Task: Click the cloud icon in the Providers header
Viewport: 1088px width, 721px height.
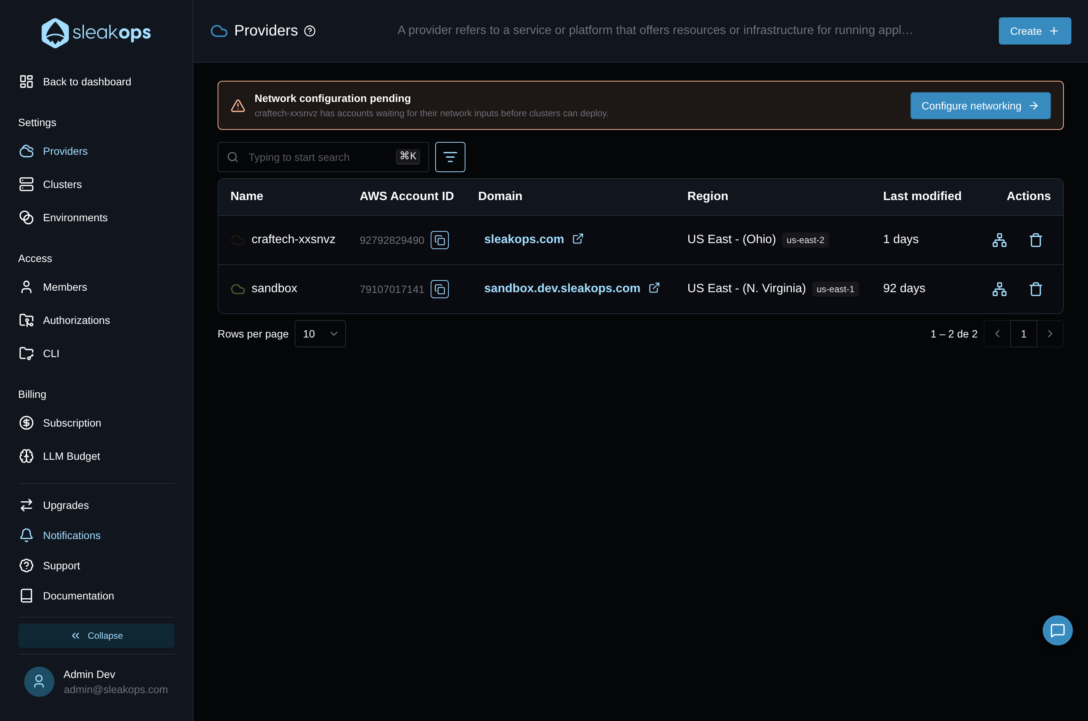Action: 219,31
